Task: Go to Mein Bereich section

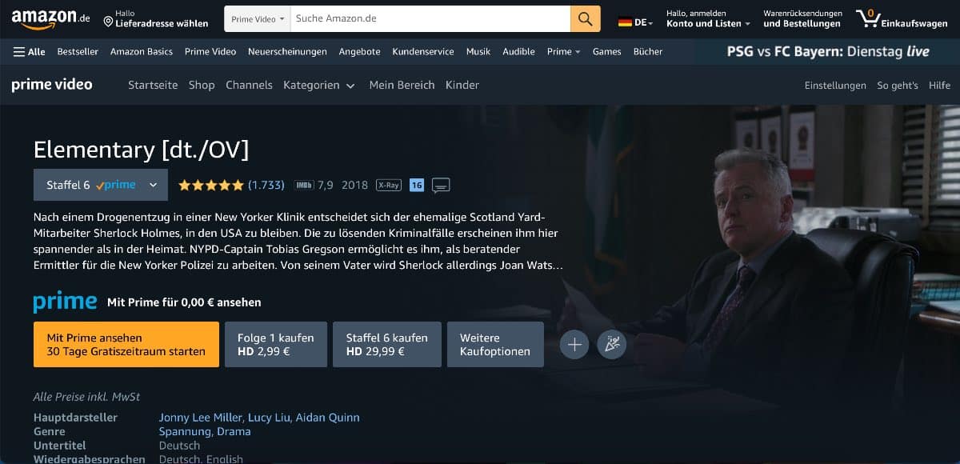Action: click(x=402, y=85)
